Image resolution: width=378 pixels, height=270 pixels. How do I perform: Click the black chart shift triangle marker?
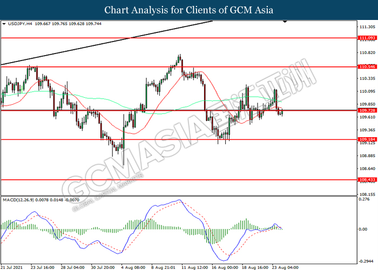(285, 22)
